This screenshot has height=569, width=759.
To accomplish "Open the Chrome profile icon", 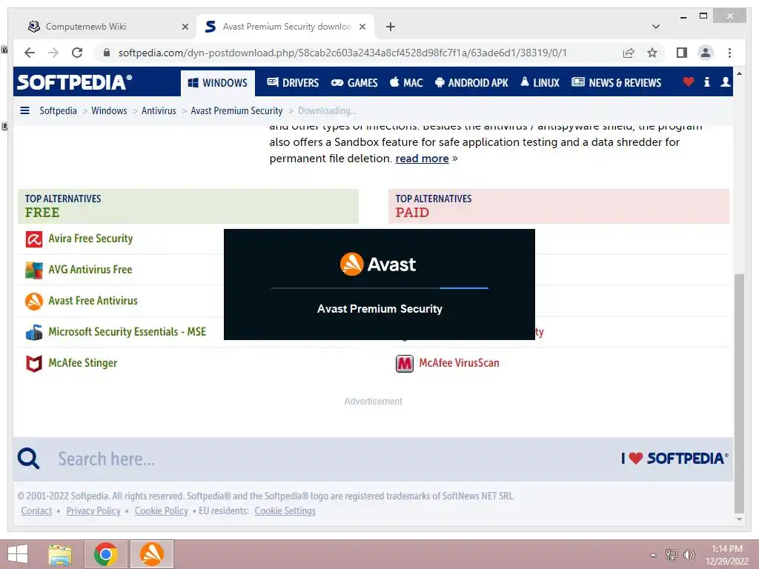I will (706, 53).
